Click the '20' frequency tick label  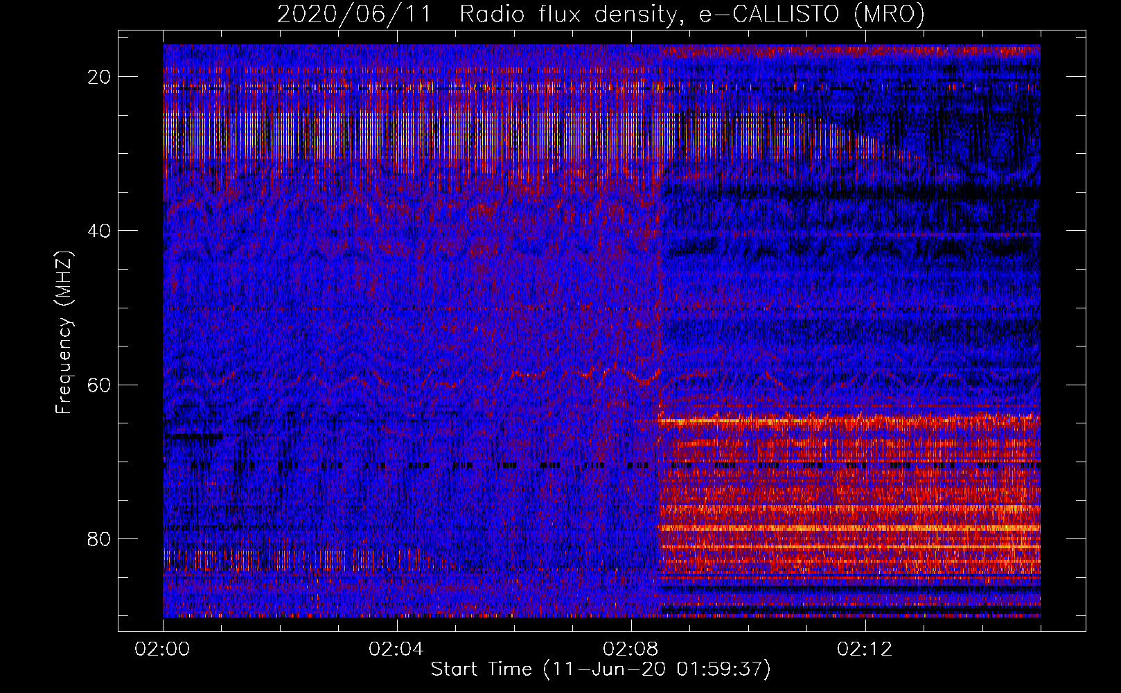pyautogui.click(x=100, y=77)
